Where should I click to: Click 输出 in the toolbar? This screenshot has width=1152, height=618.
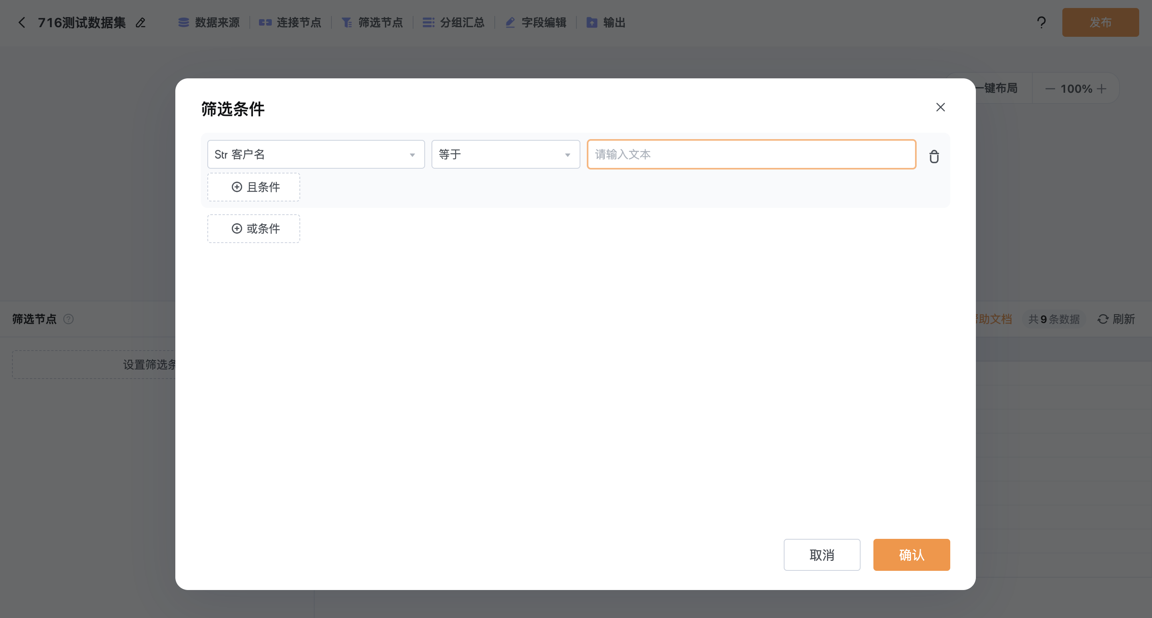point(606,22)
